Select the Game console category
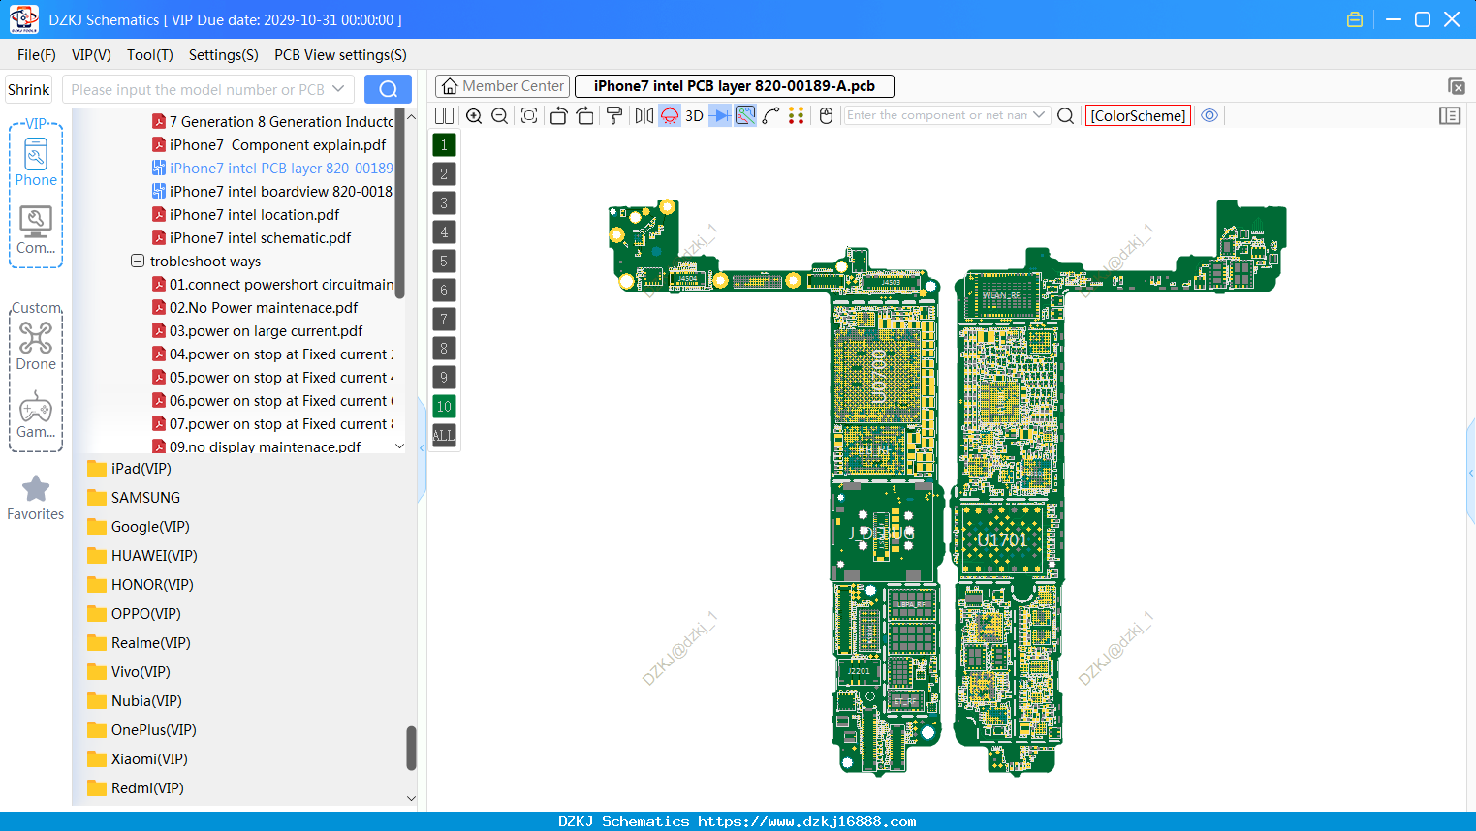1476x831 pixels. pyautogui.click(x=36, y=415)
